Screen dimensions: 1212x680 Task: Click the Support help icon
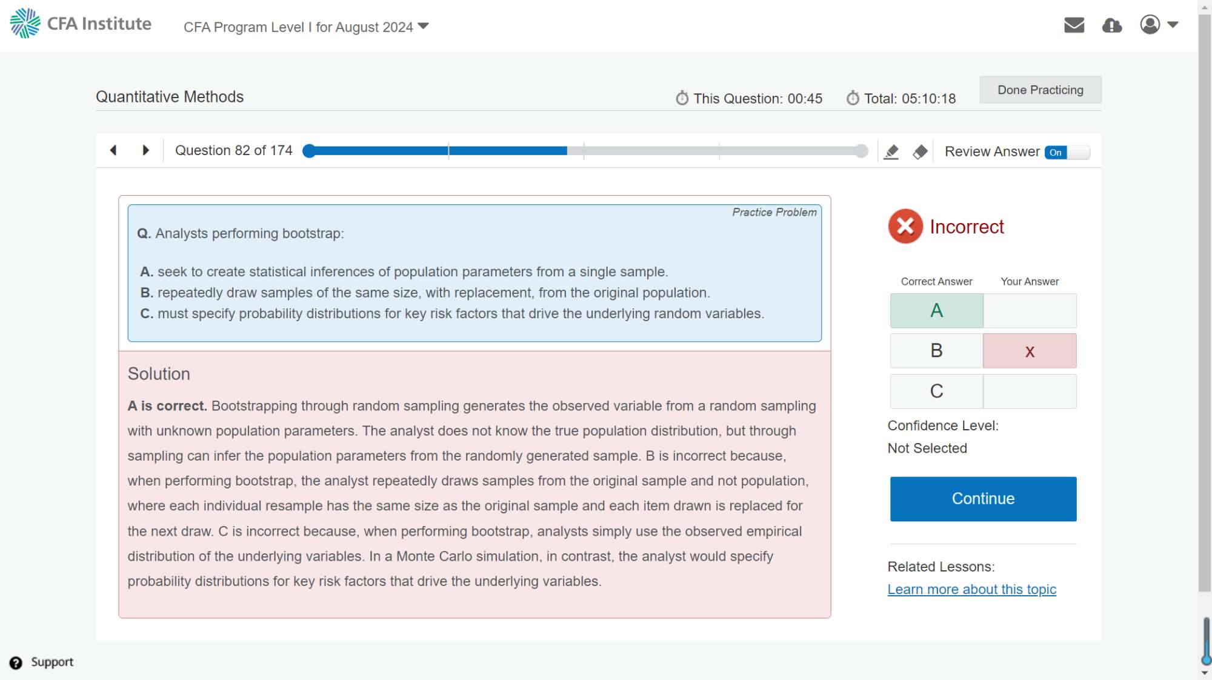tap(16, 662)
